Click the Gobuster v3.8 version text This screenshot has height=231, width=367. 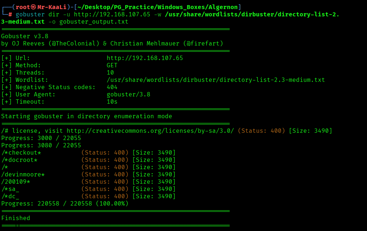(x=25, y=36)
